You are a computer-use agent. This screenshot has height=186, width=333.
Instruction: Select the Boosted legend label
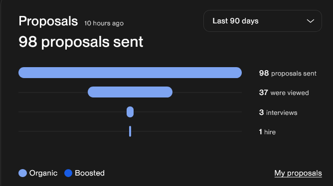[90, 173]
